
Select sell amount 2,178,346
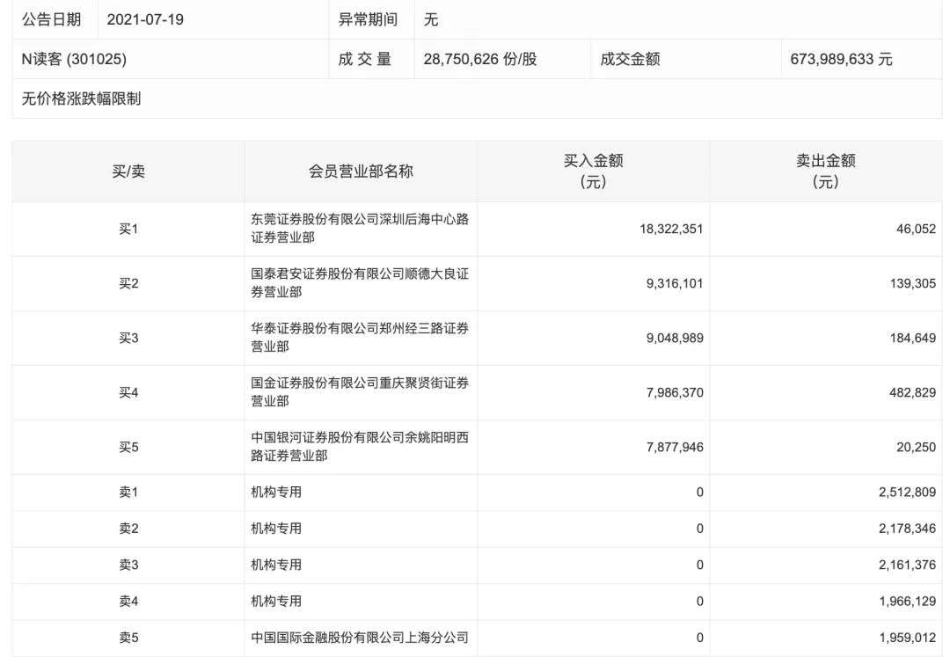(x=908, y=529)
